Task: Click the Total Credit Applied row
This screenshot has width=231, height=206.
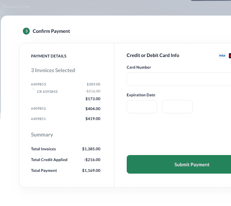Action: tap(66, 160)
